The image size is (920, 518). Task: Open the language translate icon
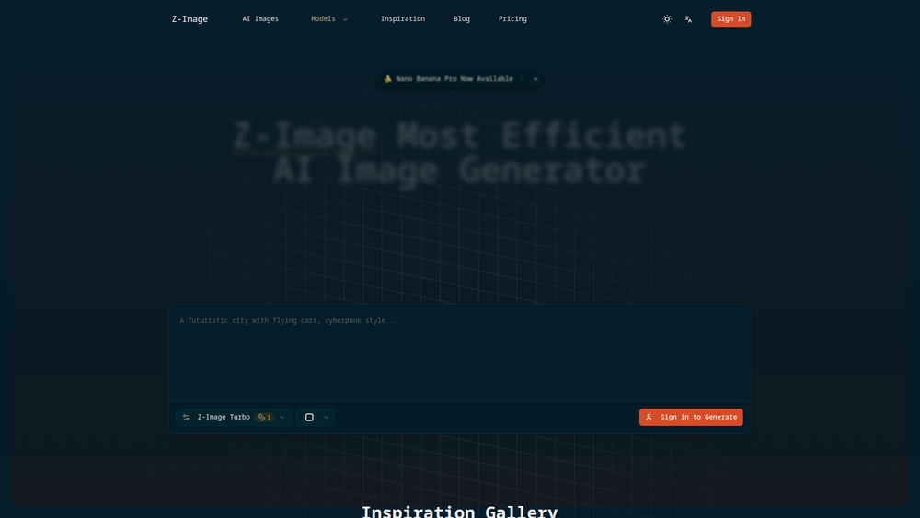[x=688, y=19]
